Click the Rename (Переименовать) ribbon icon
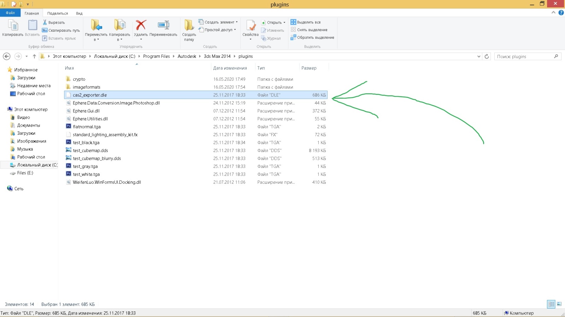The width and height of the screenshot is (565, 317). pyautogui.click(x=163, y=25)
